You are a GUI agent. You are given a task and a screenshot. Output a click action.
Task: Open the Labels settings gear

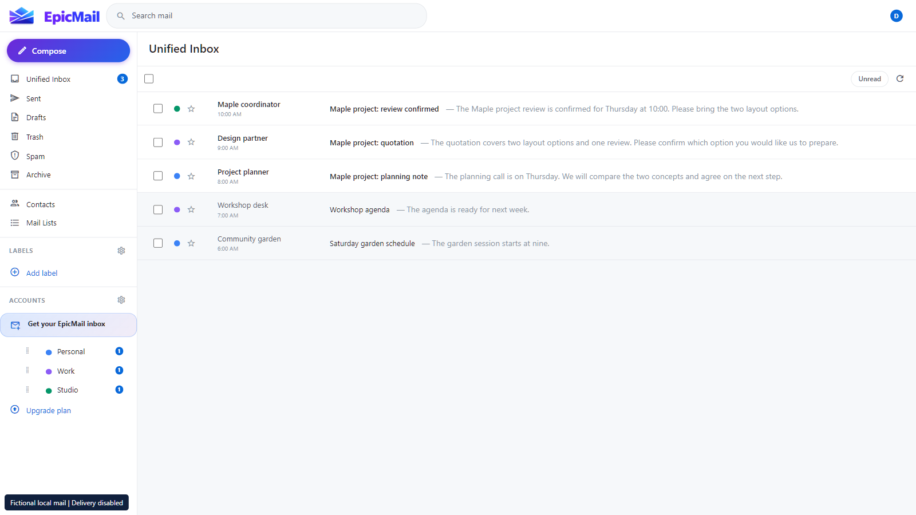coord(121,251)
